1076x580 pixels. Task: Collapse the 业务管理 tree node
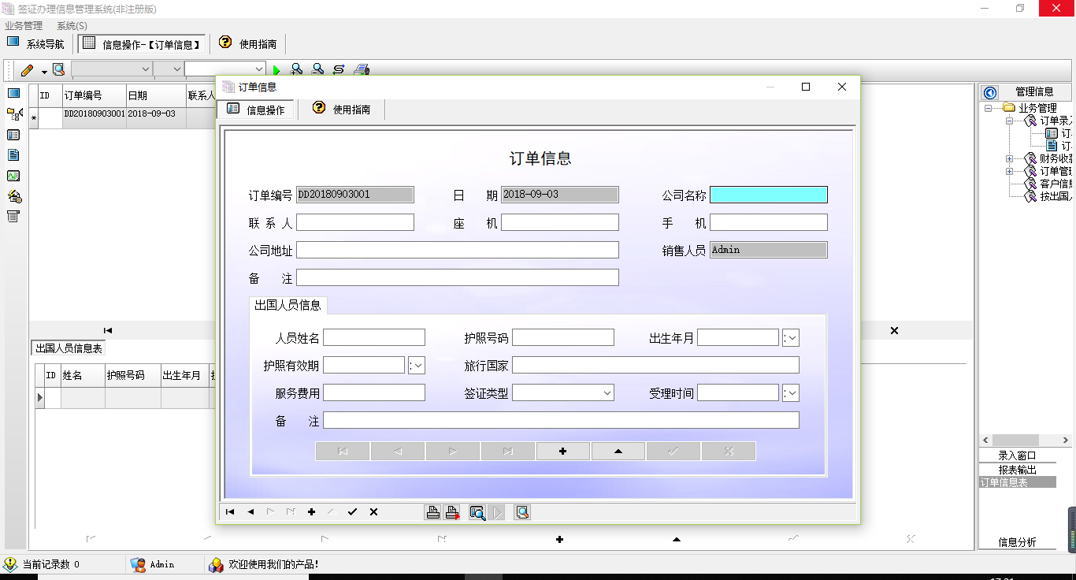tap(989, 109)
